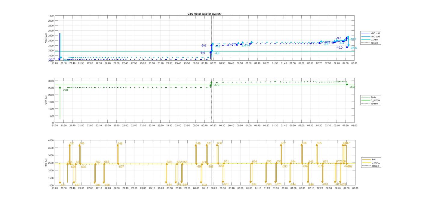
Task: Click the "270" pitch data label
Action: pyautogui.click(x=65, y=90)
